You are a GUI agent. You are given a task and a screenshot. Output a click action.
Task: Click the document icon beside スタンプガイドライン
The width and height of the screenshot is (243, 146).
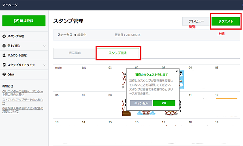4,65
